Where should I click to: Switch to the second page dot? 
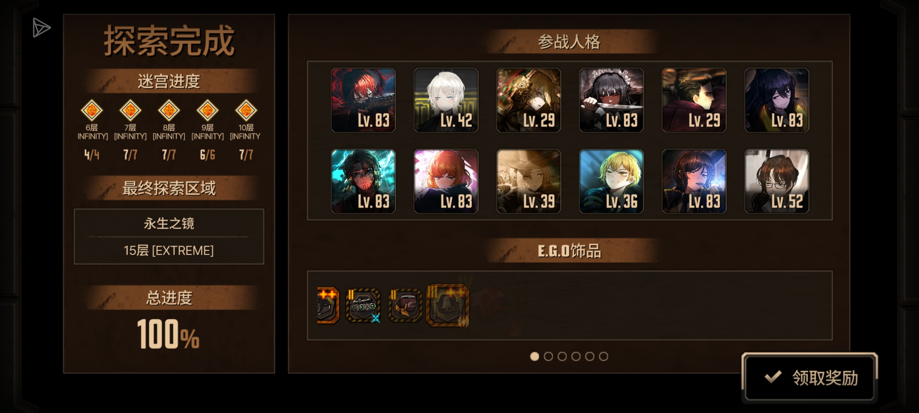click(548, 356)
